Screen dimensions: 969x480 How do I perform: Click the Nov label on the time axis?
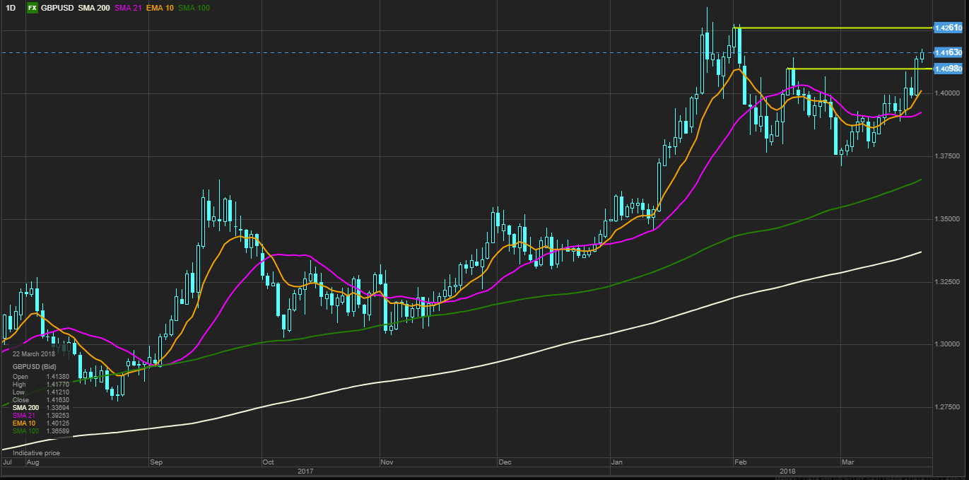coord(387,462)
